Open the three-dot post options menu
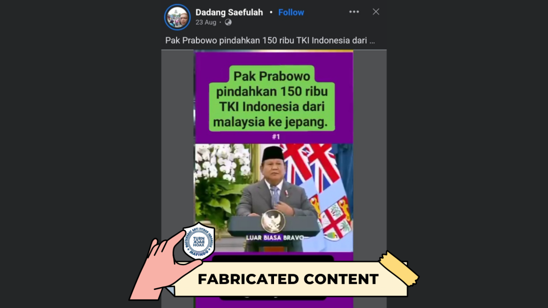Image resolution: width=548 pixels, height=308 pixels. tap(354, 12)
